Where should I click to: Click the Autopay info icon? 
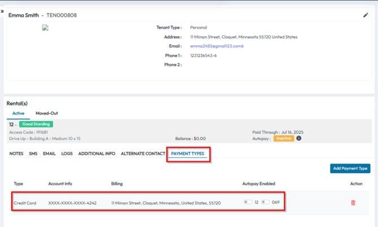coord(299,138)
